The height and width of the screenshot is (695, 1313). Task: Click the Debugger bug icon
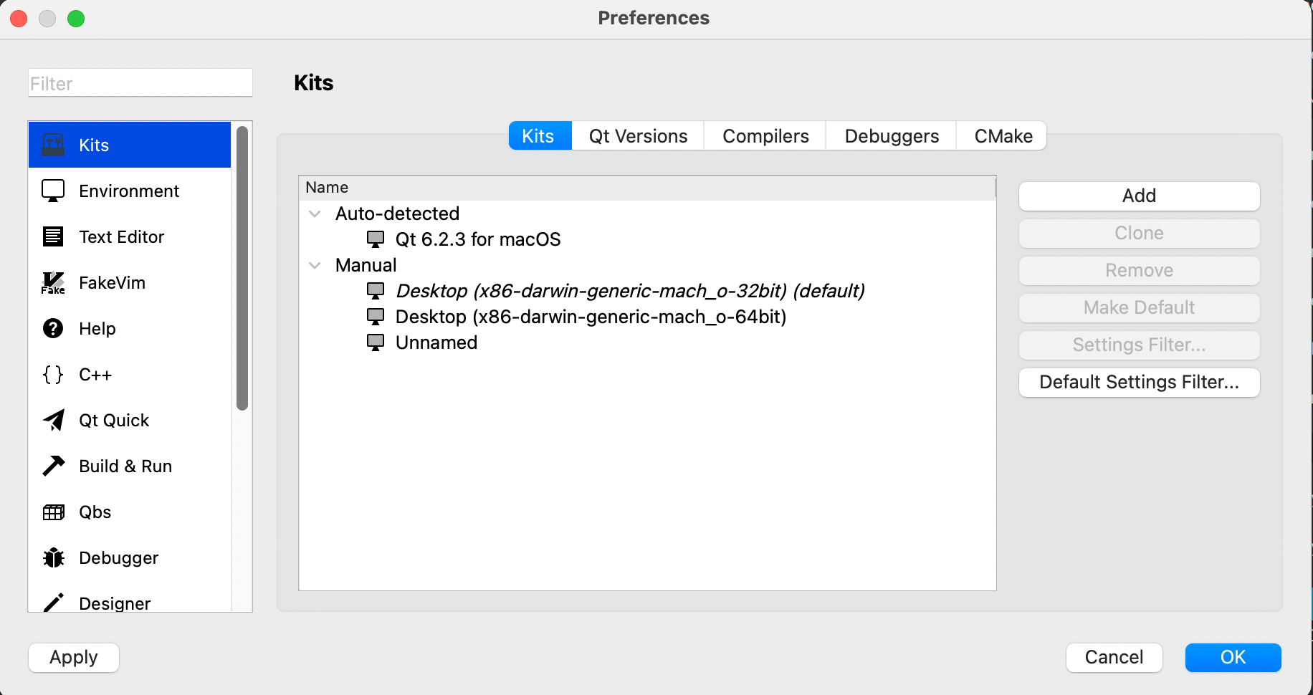point(53,558)
